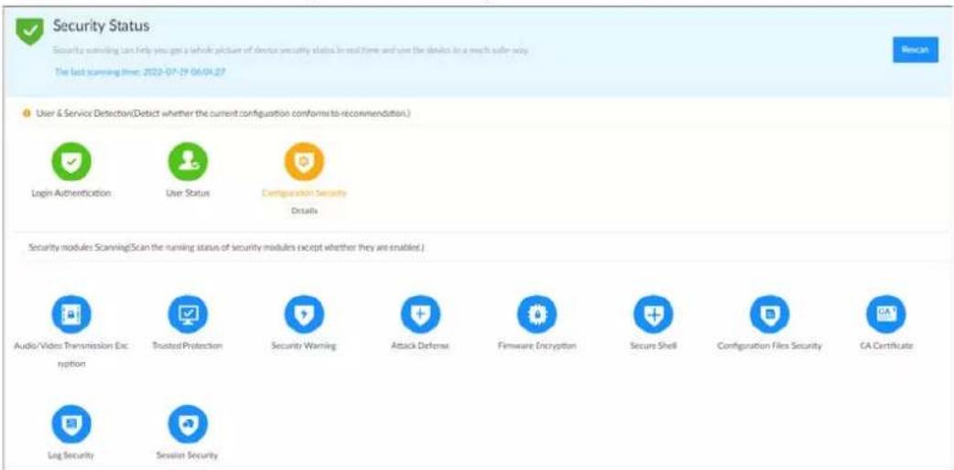Open the Login Authentication icon
This screenshot has width=954, height=470.
(x=71, y=162)
